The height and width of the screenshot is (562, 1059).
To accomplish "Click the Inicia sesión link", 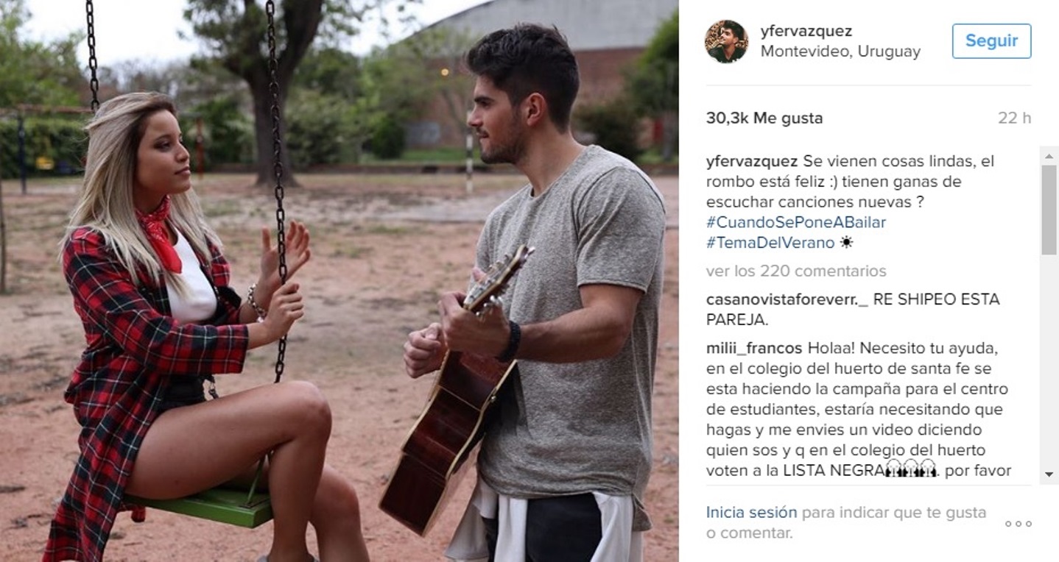I will [751, 513].
